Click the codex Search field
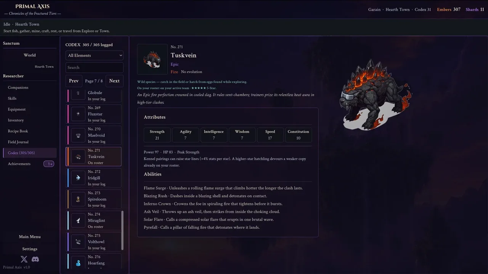The width and height of the screenshot is (488, 274). click(94, 67)
